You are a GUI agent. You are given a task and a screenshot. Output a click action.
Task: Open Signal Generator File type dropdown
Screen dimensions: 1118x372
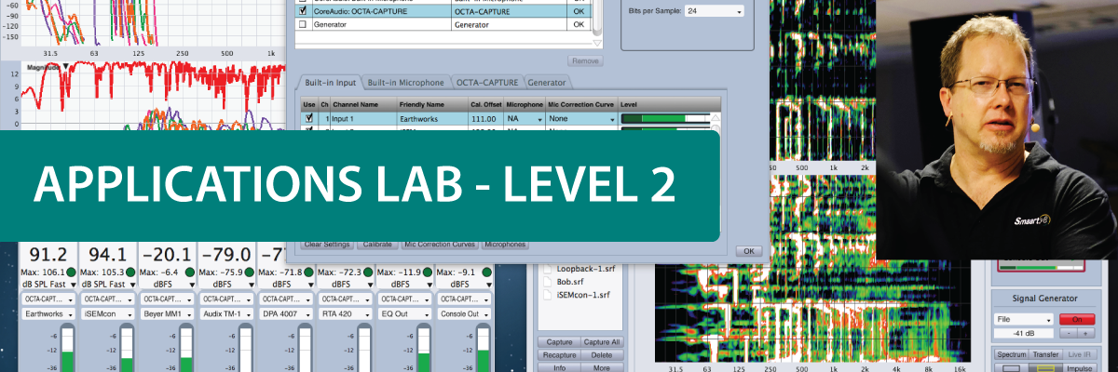tap(1022, 319)
